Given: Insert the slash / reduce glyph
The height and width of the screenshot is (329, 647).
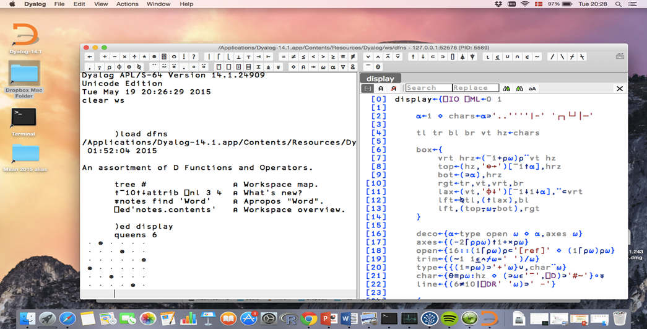Looking at the screenshot, I should (x=552, y=56).
